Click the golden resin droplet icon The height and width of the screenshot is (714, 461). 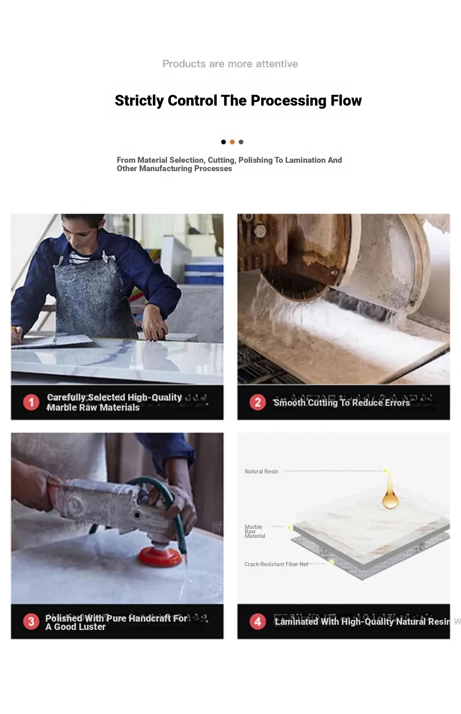click(390, 492)
